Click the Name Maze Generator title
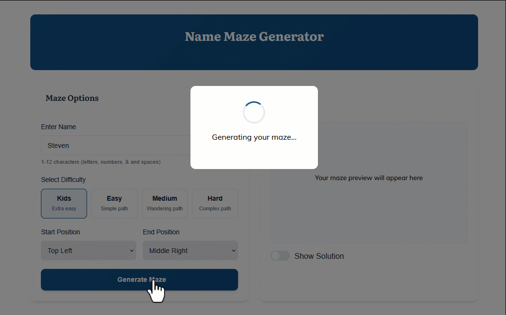Image resolution: width=506 pixels, height=315 pixels. [x=254, y=36]
